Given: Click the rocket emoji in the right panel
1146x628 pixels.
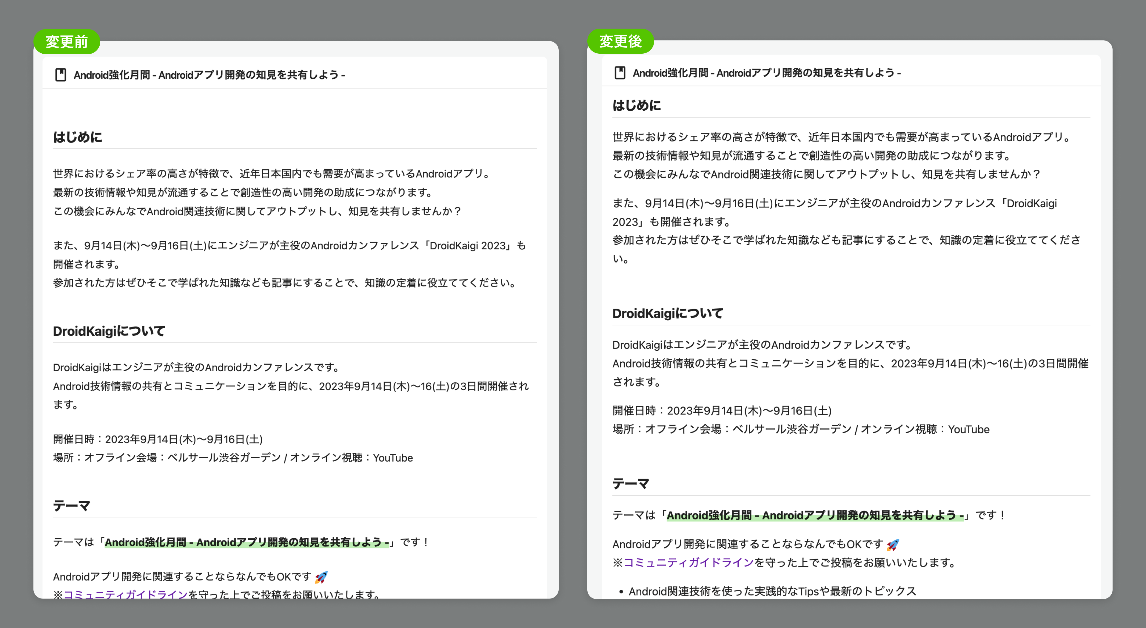Looking at the screenshot, I should click(x=892, y=545).
